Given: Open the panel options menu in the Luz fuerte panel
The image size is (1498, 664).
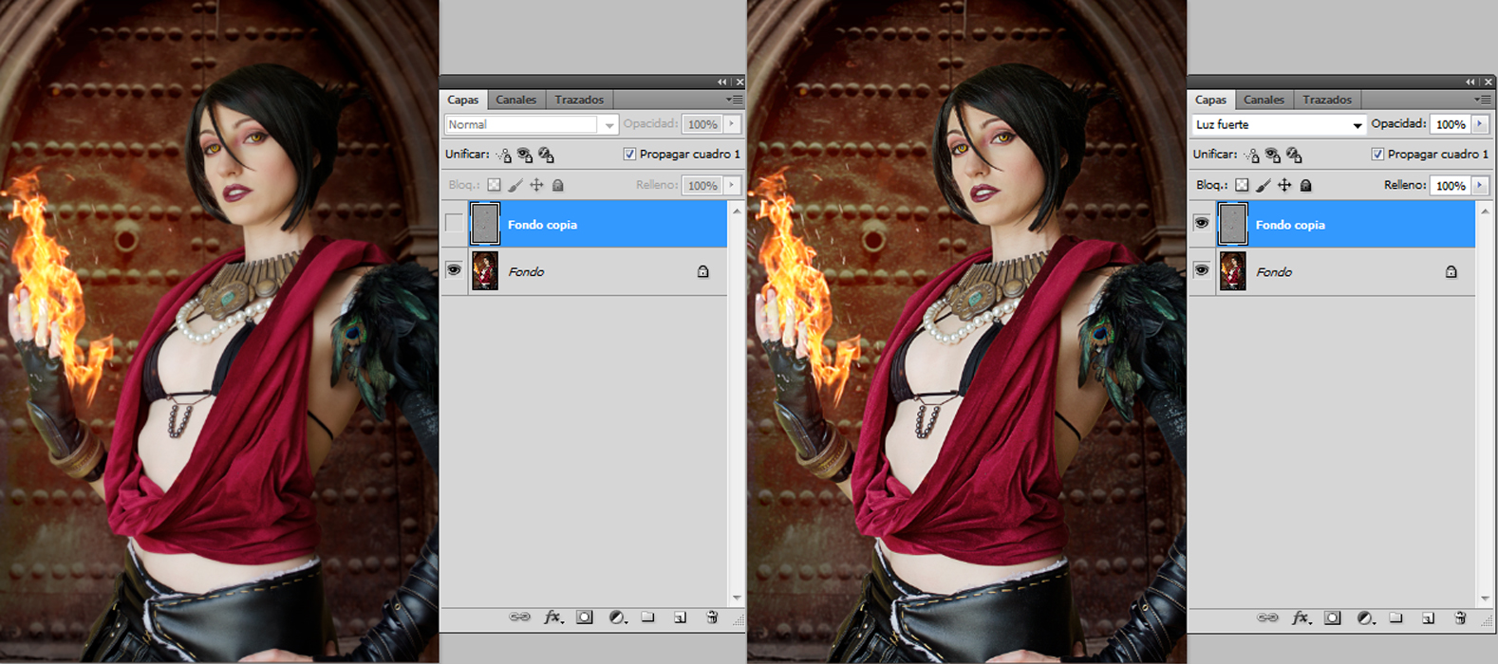Looking at the screenshot, I should [x=1482, y=100].
